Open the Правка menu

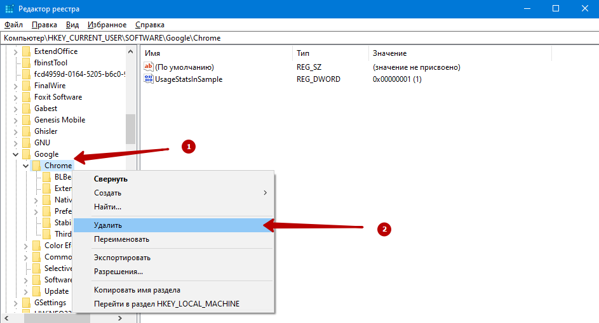pyautogui.click(x=44, y=25)
